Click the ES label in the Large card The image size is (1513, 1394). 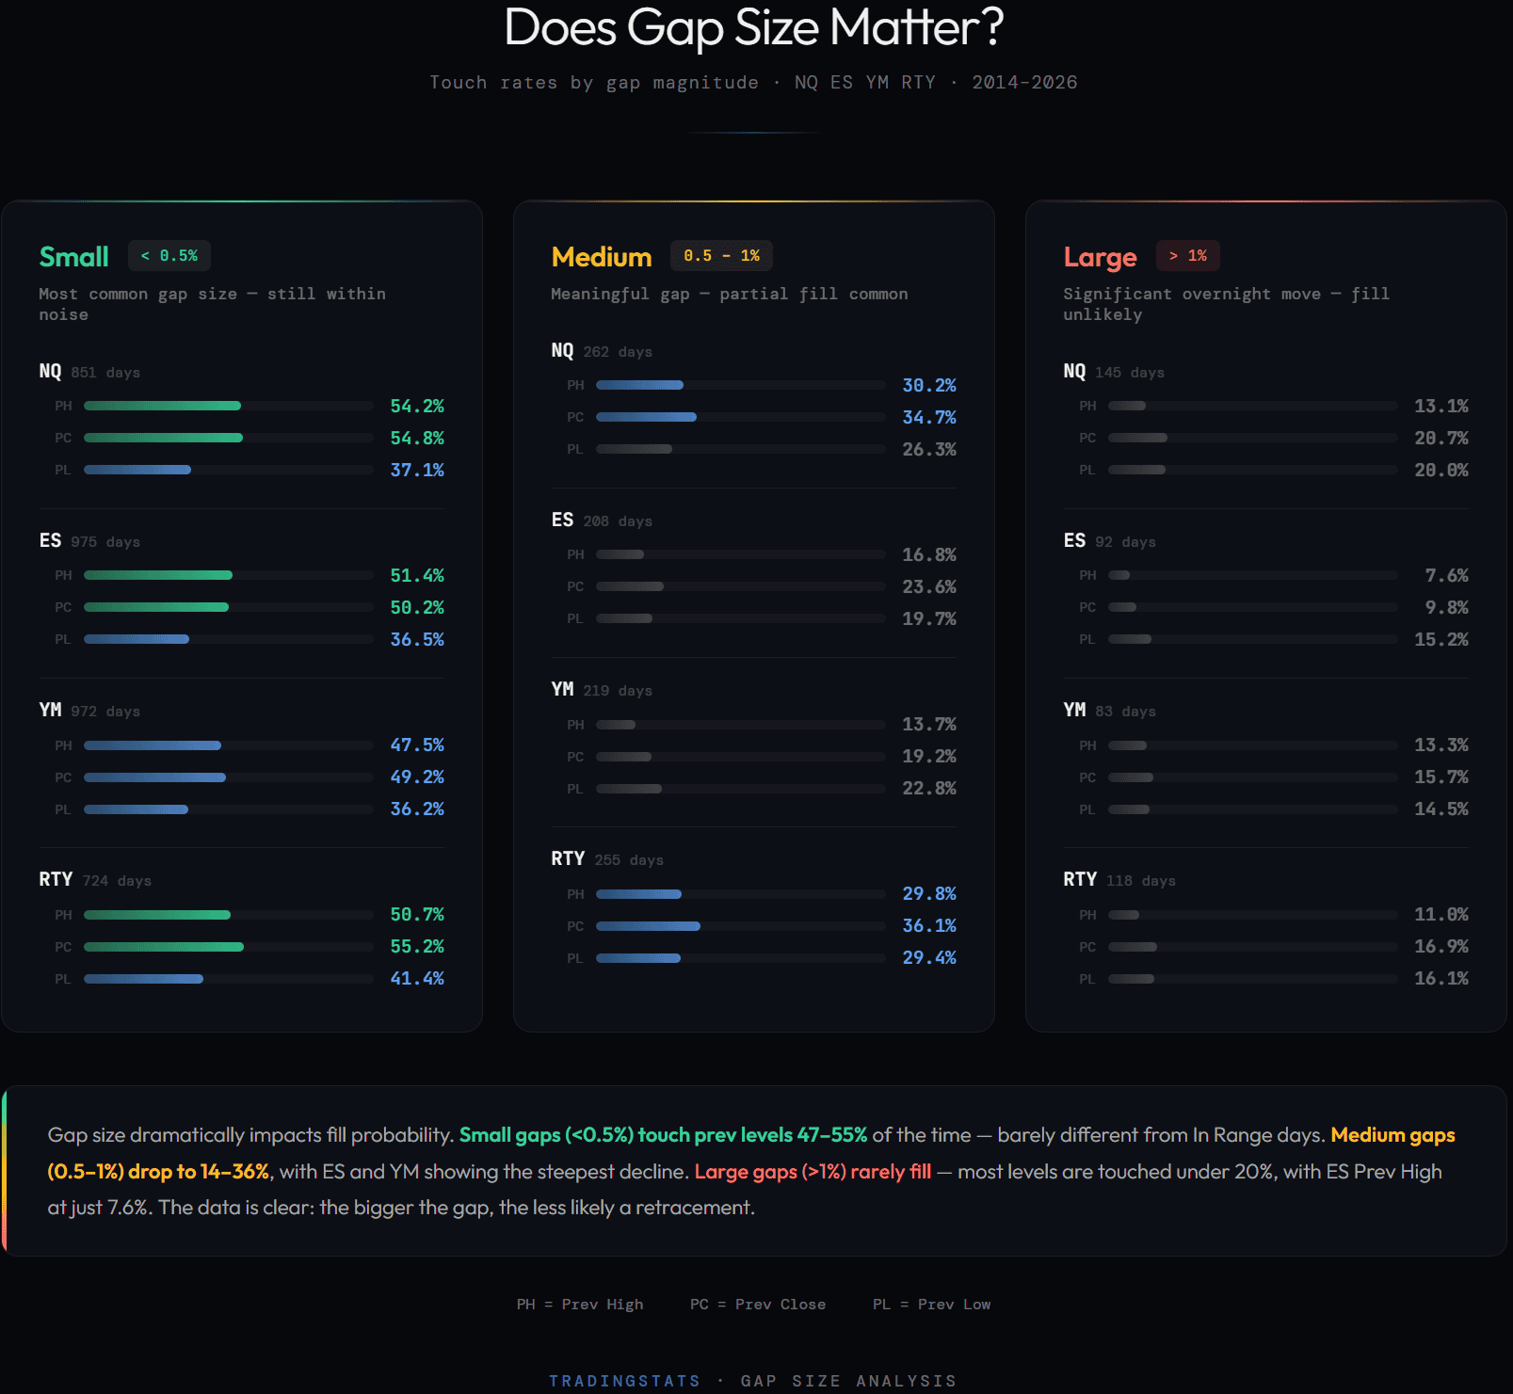point(1073,541)
